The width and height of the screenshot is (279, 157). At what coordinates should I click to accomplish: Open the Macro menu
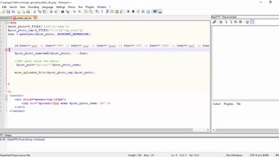point(71,7)
